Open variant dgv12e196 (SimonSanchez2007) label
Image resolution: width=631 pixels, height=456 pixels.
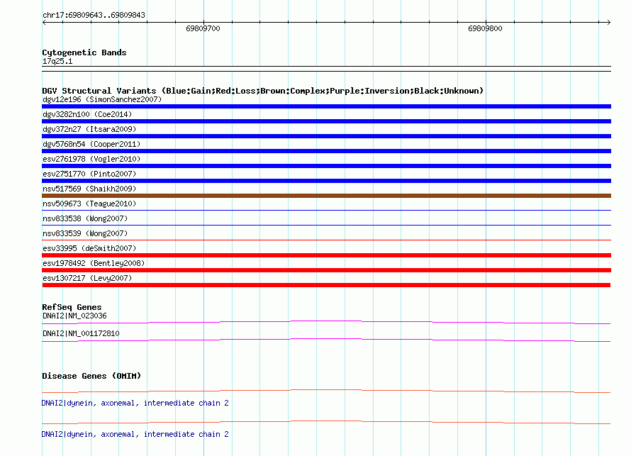pyautogui.click(x=102, y=99)
